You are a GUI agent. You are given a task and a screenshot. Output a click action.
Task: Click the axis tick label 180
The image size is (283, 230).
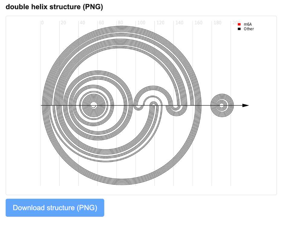(x=217, y=23)
